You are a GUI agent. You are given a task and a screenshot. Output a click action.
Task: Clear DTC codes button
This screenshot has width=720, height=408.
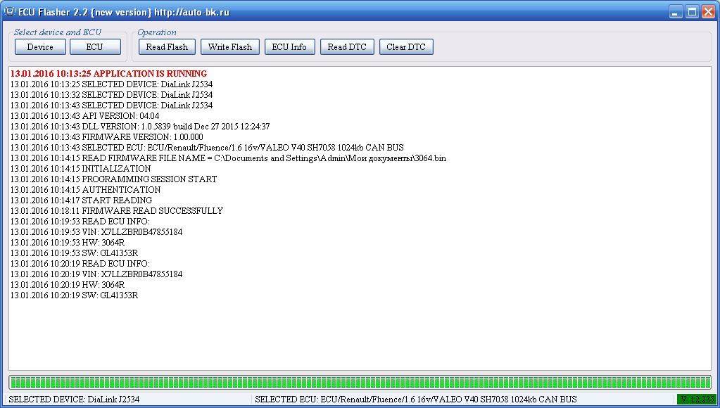(x=406, y=47)
